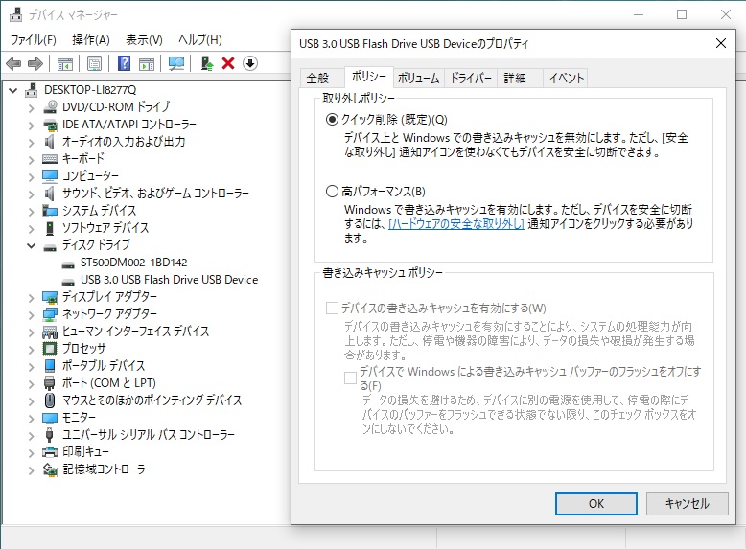Check デバイスの書き込みキャッシュを有効にする checkbox
This screenshot has height=549, width=746.
(x=332, y=308)
